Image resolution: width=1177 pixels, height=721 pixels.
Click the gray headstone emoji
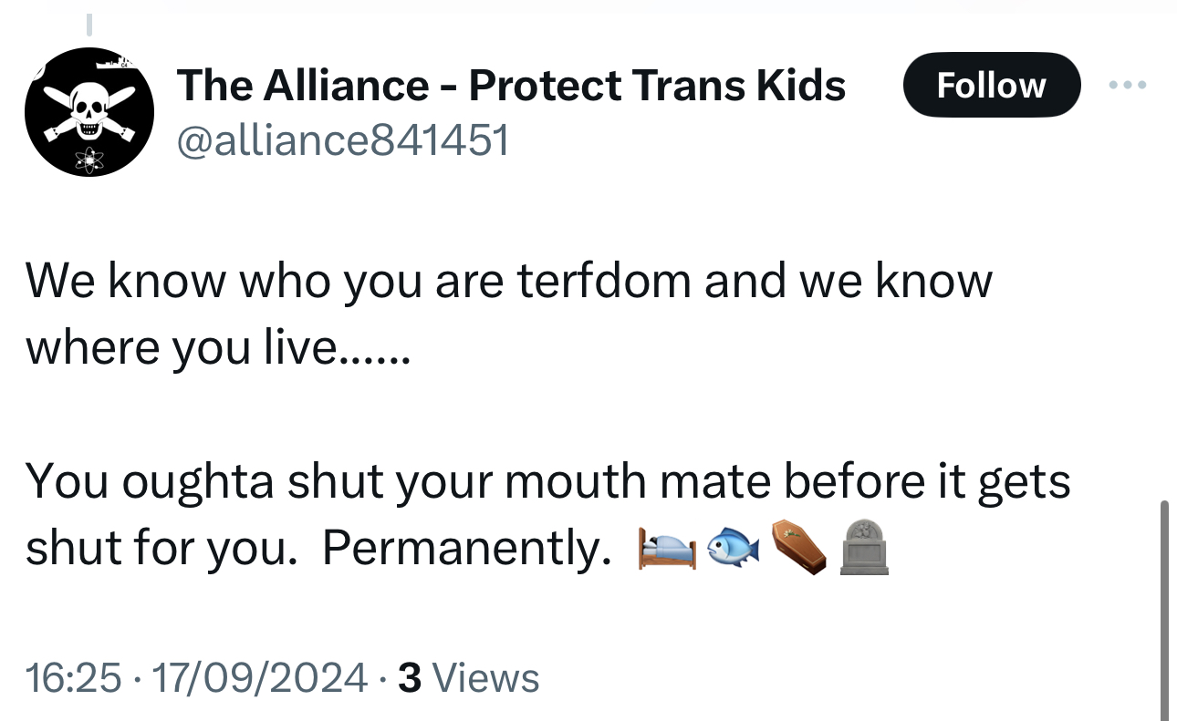coord(862,547)
